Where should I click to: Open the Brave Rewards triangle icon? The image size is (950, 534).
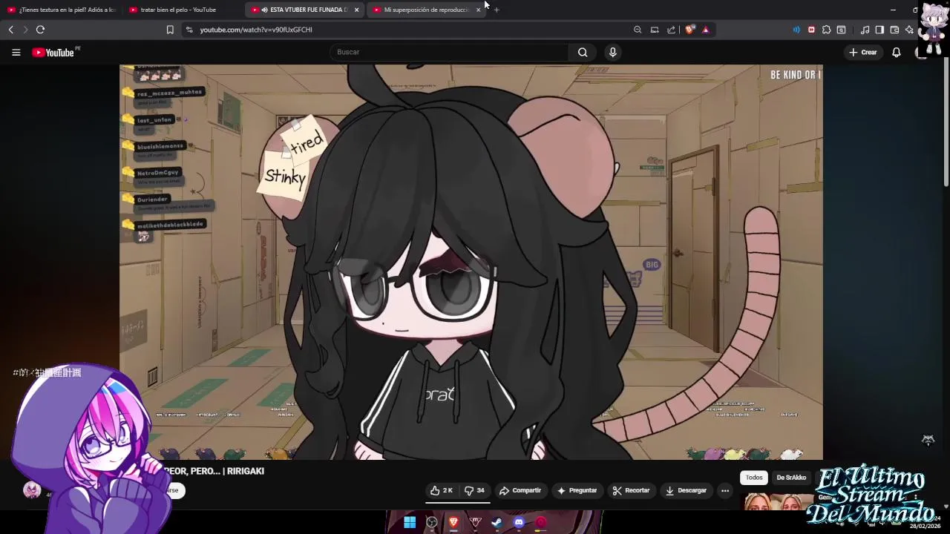coord(706,30)
